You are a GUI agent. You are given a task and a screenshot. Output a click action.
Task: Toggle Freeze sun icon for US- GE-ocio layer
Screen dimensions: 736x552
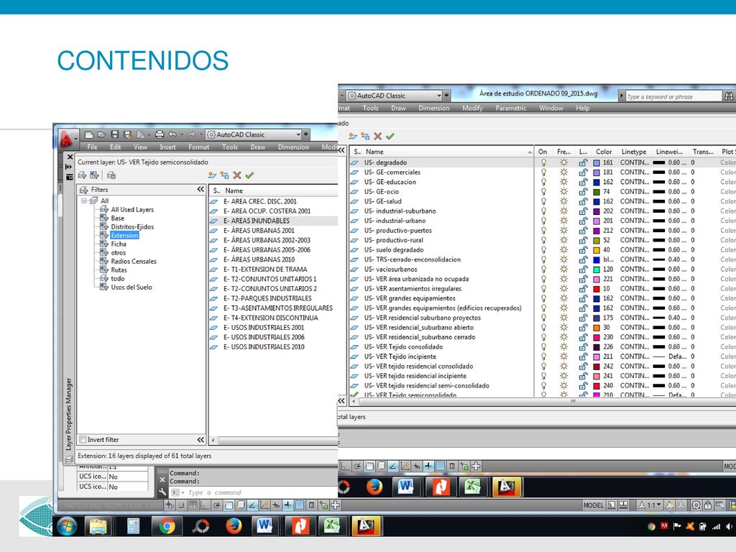(563, 191)
